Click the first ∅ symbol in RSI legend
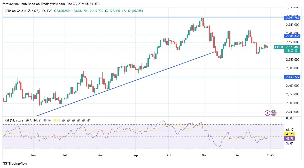The height and width of the screenshot is (168, 304). coord(64,120)
